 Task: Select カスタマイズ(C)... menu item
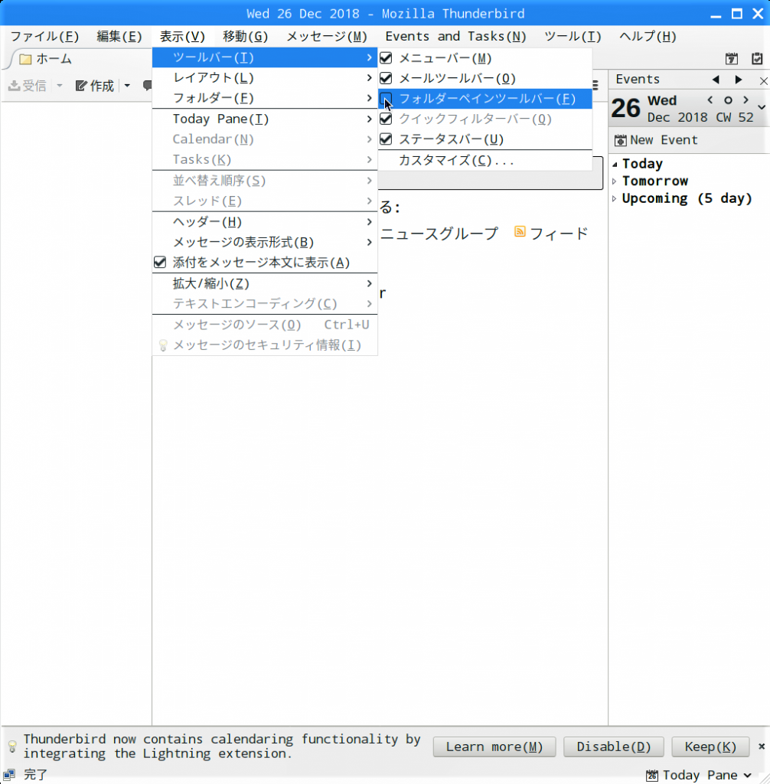coord(485,161)
